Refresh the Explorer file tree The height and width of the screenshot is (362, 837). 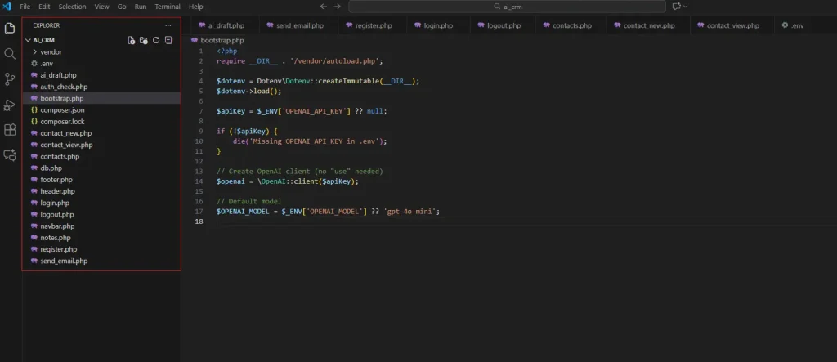(x=155, y=40)
